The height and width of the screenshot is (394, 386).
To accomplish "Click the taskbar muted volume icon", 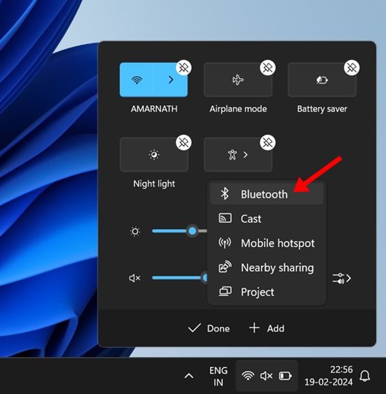I will pyautogui.click(x=266, y=376).
